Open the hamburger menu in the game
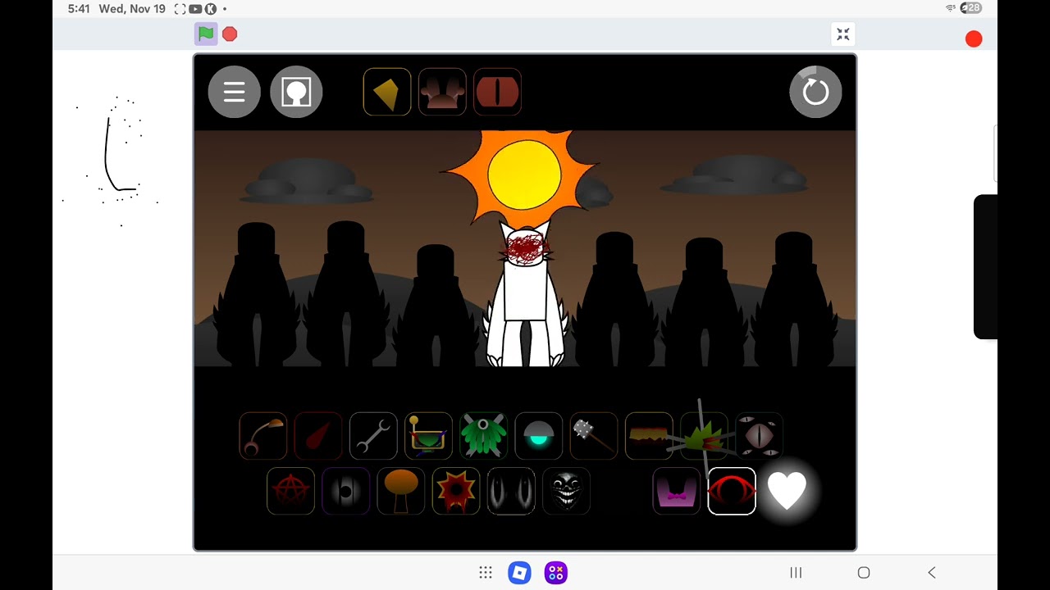 235,91
